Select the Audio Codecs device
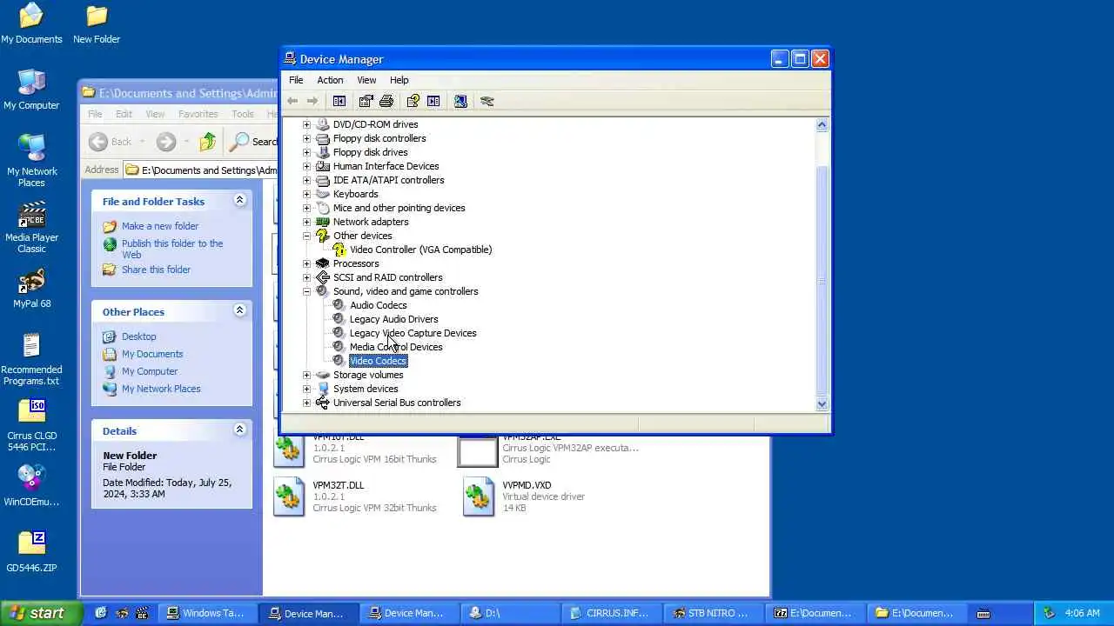The height and width of the screenshot is (626, 1114). pos(378,305)
